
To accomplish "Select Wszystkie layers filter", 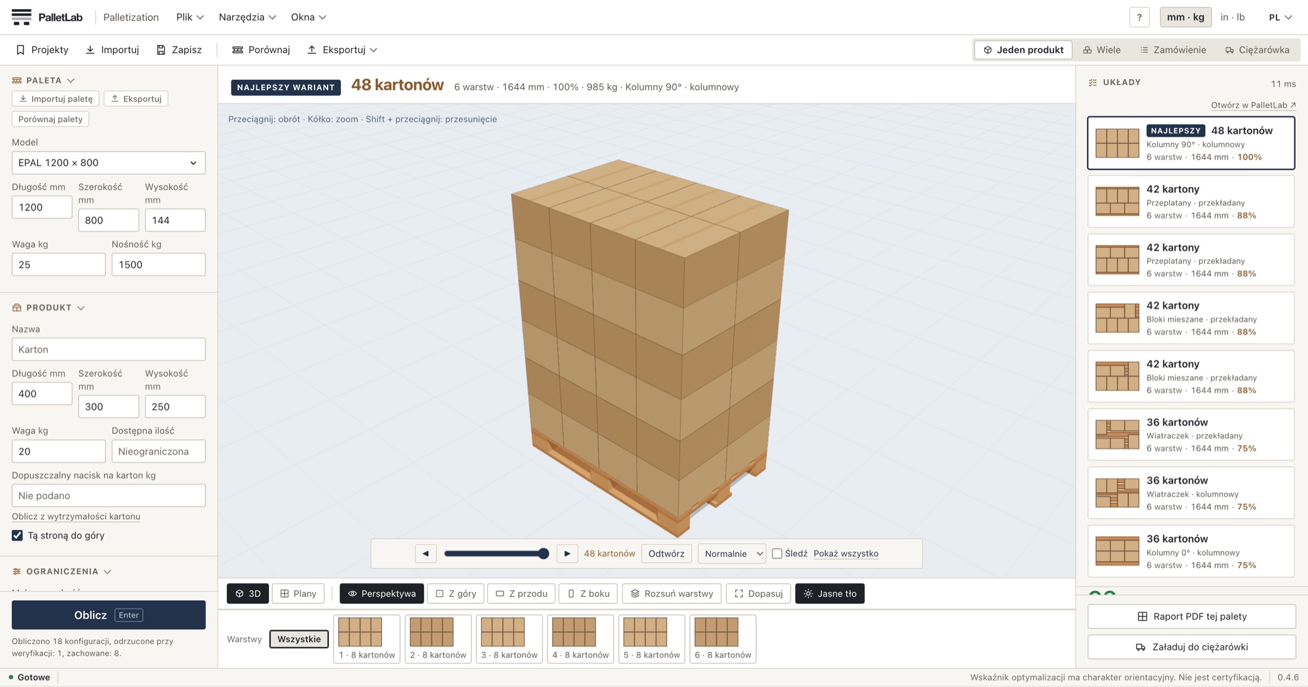I will 299,639.
